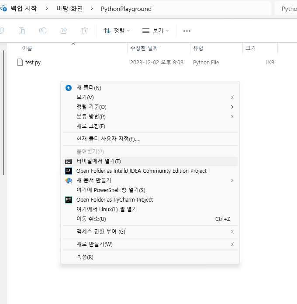Click the terminal icon beside 터미널에서 열기
297x304 pixels.
68,161
